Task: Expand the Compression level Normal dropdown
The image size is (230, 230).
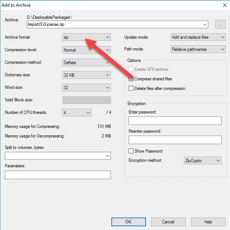Action: tap(86, 50)
